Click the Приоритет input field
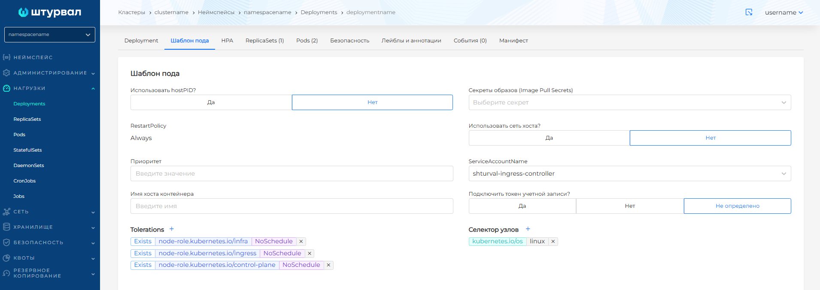Image resolution: width=820 pixels, height=290 pixels. click(x=292, y=173)
